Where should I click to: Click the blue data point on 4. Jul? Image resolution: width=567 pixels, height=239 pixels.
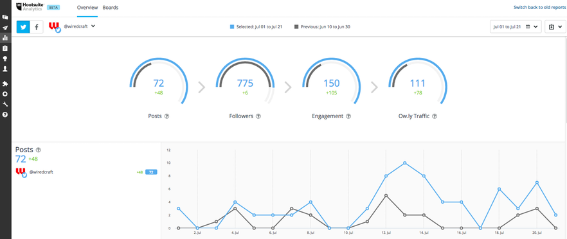(x=235, y=202)
